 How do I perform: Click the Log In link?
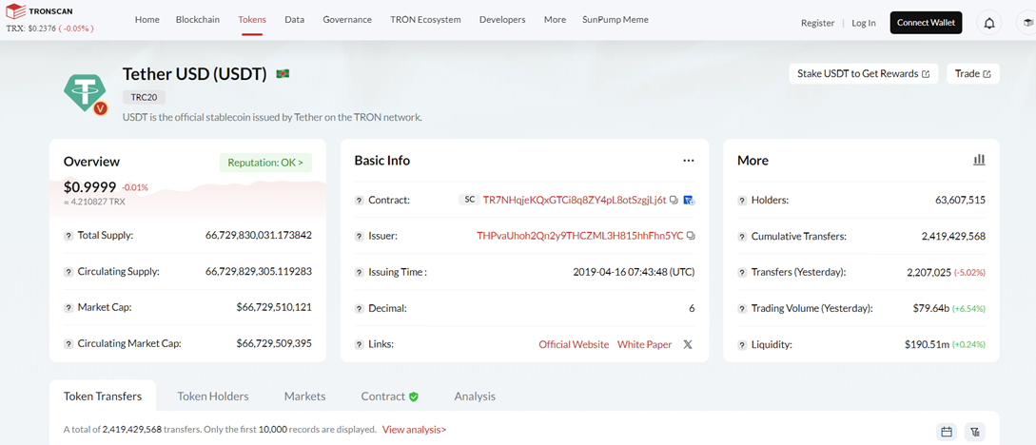(864, 23)
